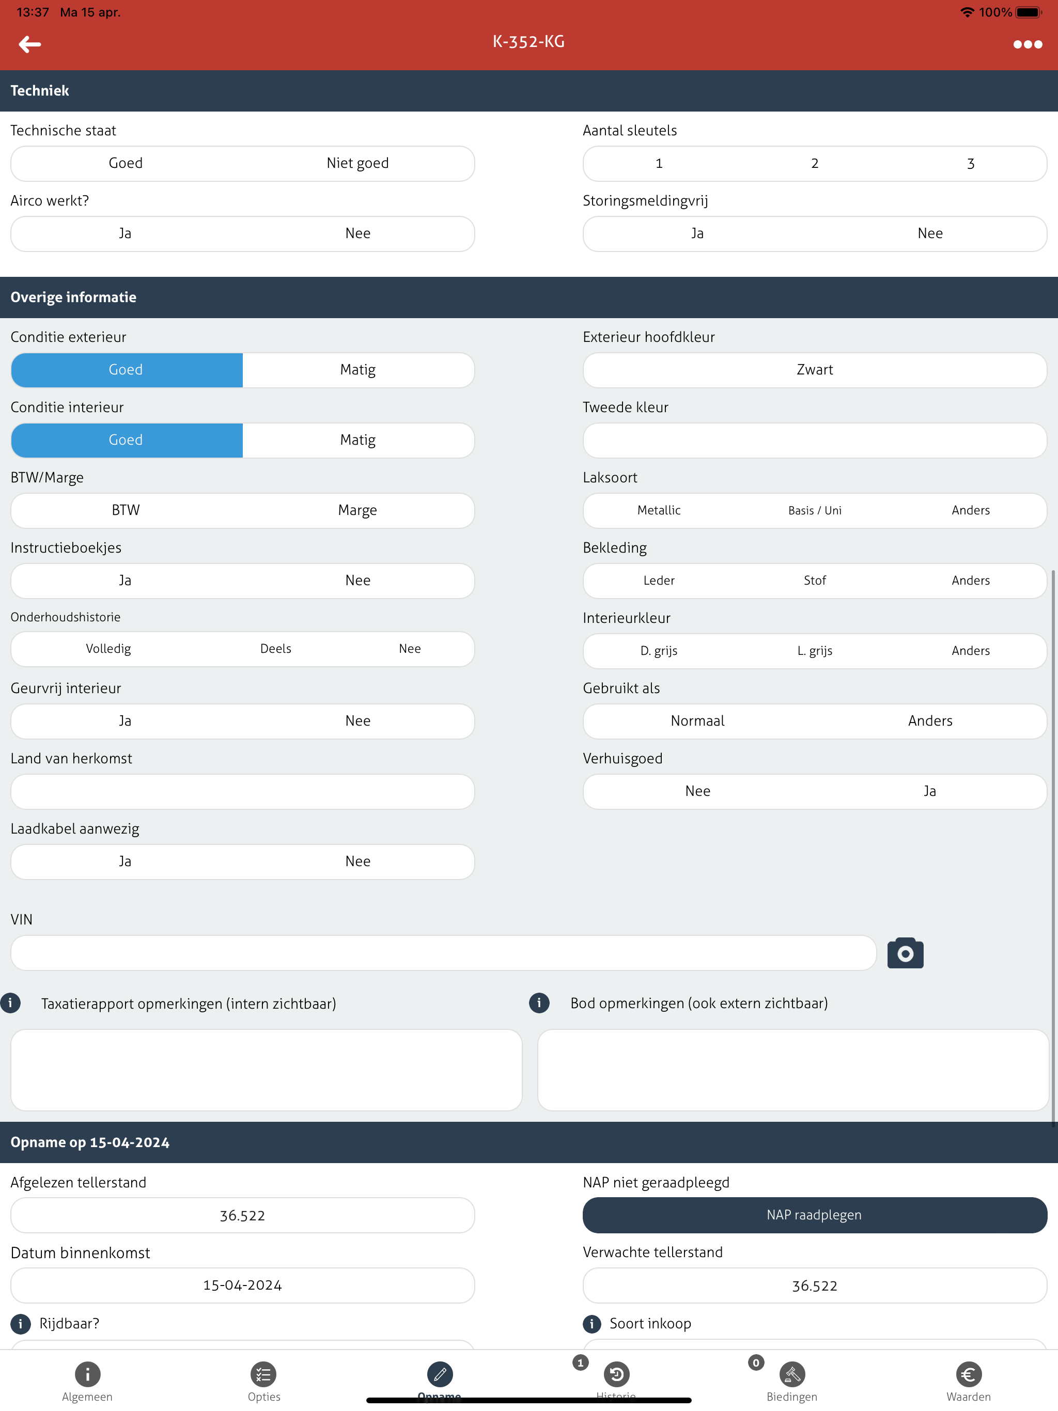Set Onderhoudshistorie to Volledig
This screenshot has height=1411, width=1058.
(108, 649)
